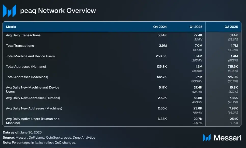
Task: Click the 258.5K value
Action: click(161, 56)
